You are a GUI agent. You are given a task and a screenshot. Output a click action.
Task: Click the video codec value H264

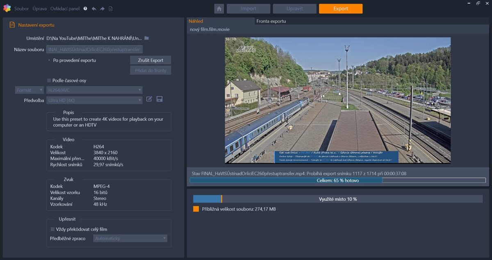(99, 147)
